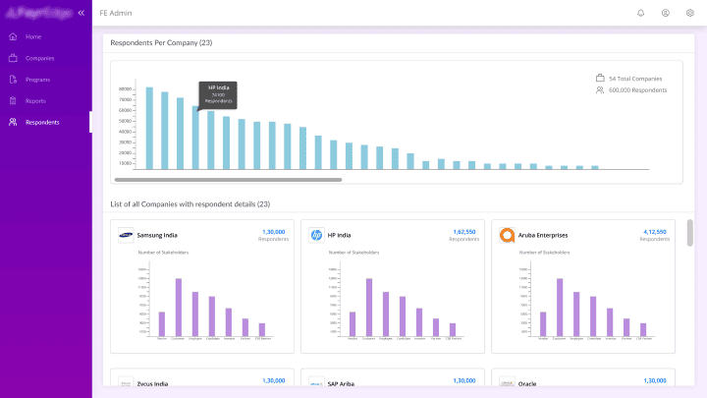Click the Respondents sidebar icon
The height and width of the screenshot is (398, 707).
(13, 122)
